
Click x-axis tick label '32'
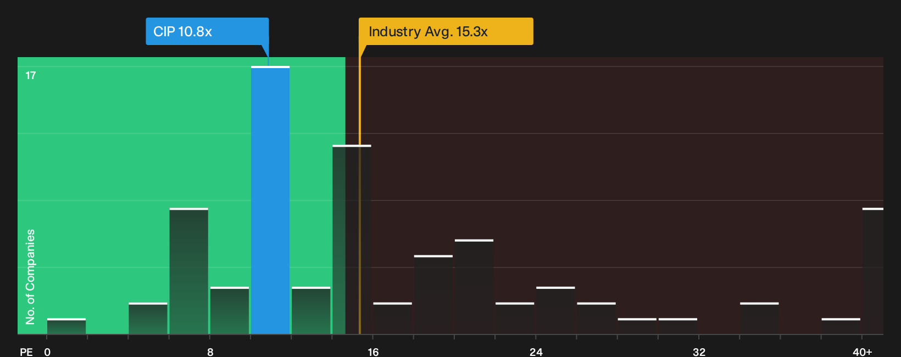(699, 352)
